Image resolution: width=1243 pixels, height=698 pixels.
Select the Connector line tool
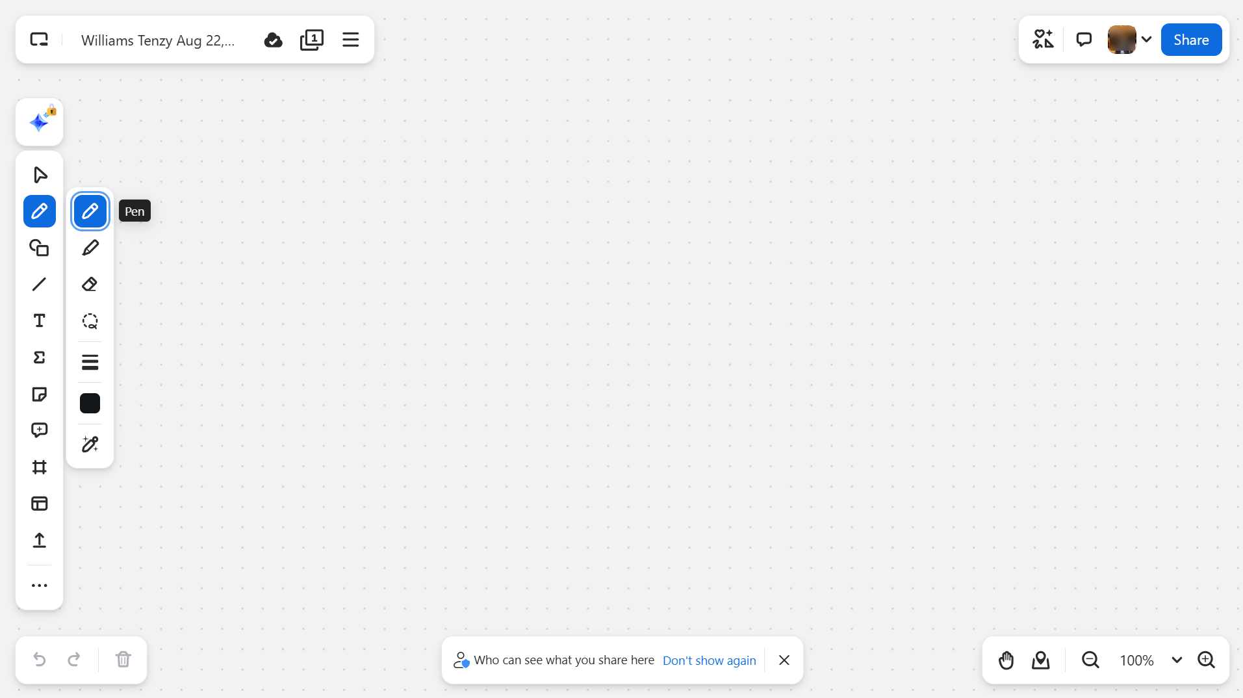pos(40,284)
